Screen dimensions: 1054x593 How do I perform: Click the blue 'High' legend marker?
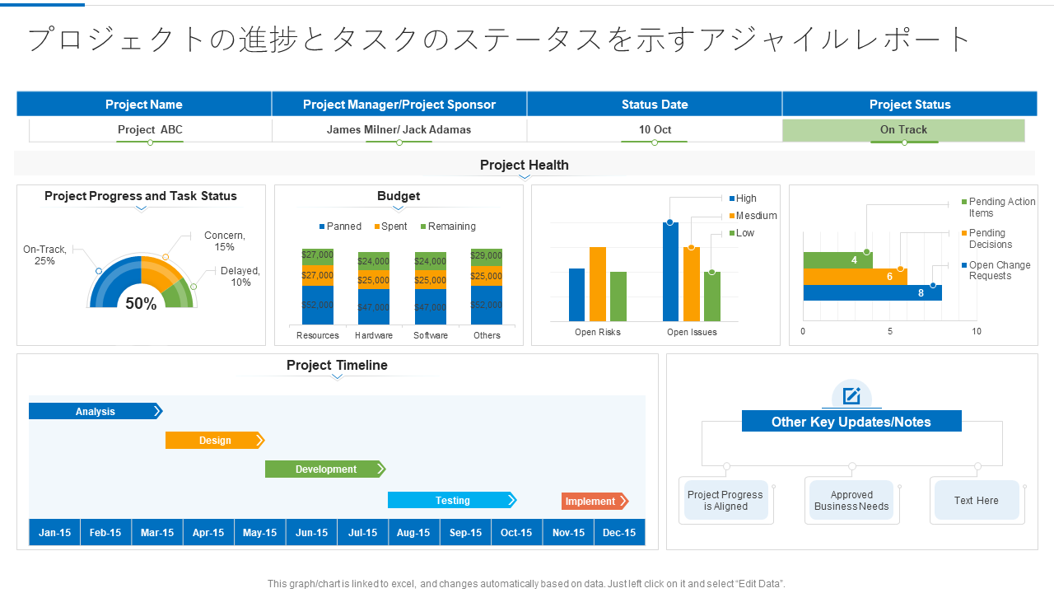(x=731, y=198)
